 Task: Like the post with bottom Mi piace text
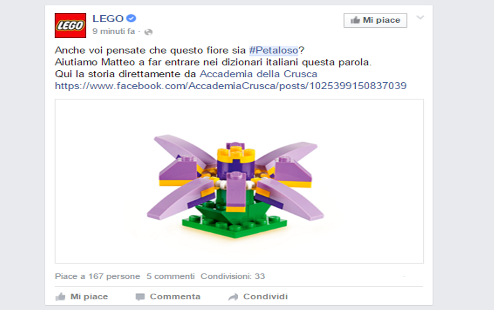89,297
